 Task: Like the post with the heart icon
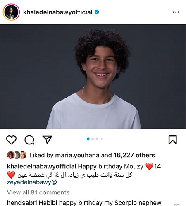pos(11,140)
